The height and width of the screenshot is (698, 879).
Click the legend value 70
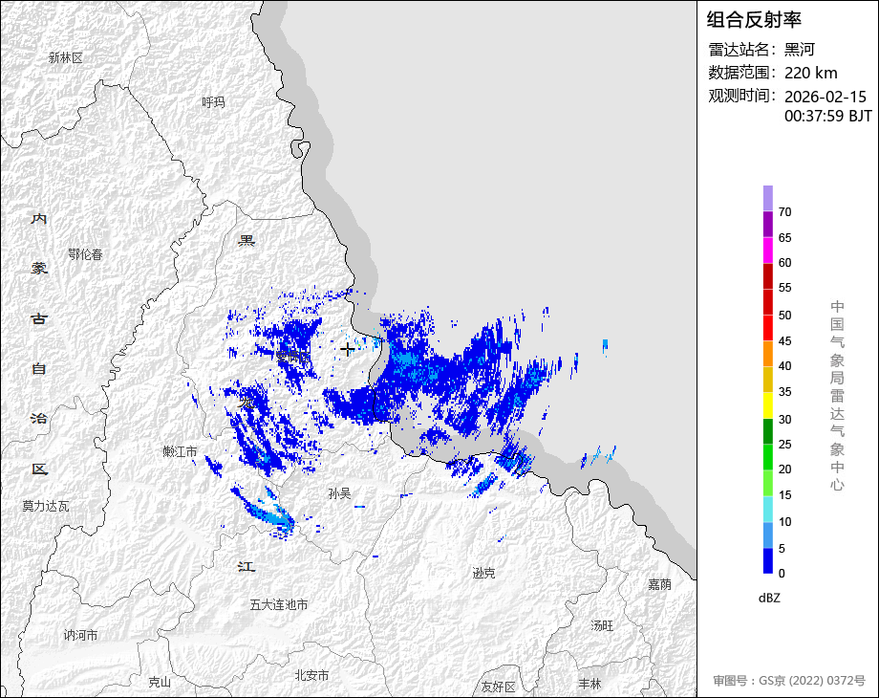[784, 212]
